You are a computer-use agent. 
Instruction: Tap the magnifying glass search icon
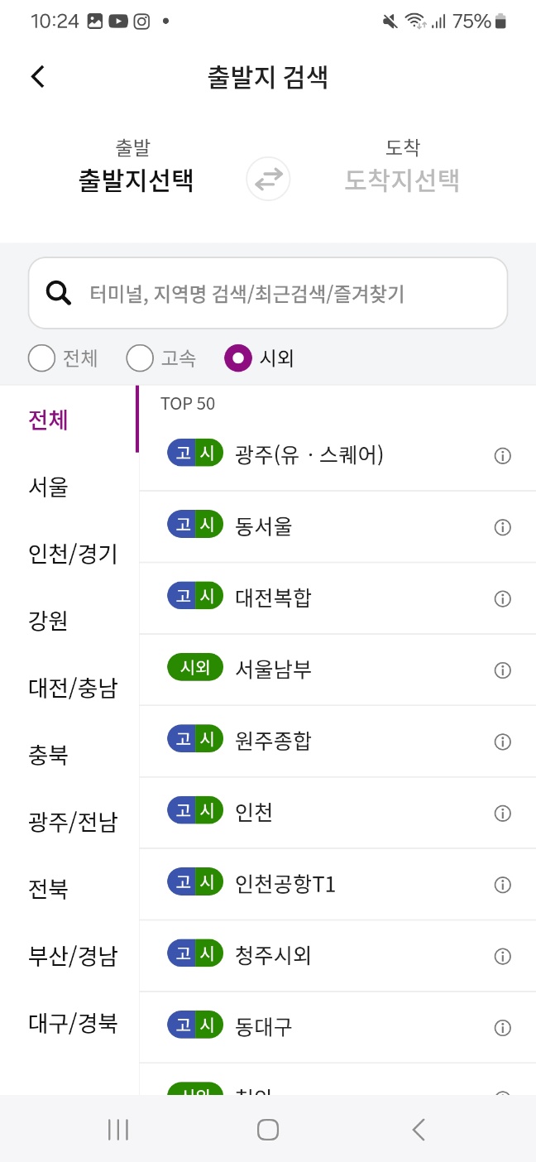(x=58, y=292)
